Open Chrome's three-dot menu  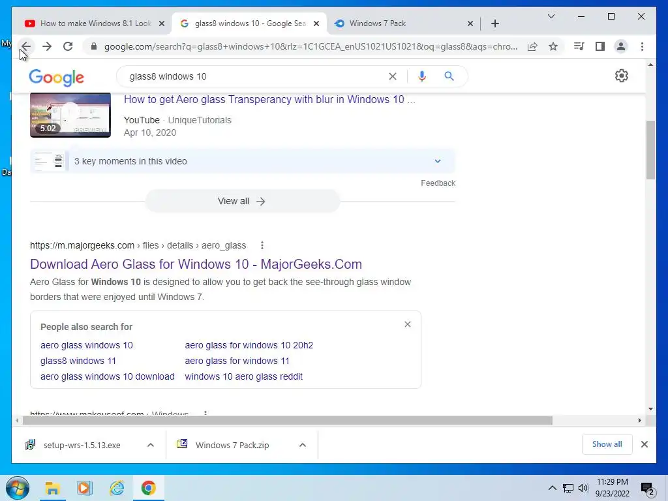[642, 46]
